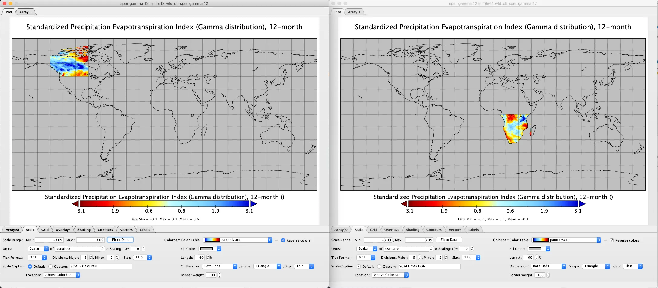This screenshot has width=658, height=288.
Task: Click the Border Weight stepper in Tile61 window
Action: click(x=548, y=275)
